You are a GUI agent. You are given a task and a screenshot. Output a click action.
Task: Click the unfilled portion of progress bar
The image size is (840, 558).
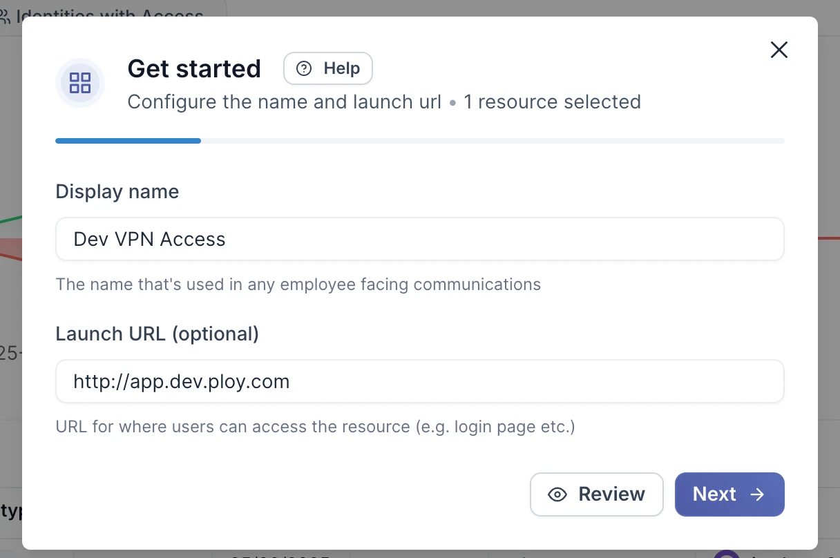[493, 141]
